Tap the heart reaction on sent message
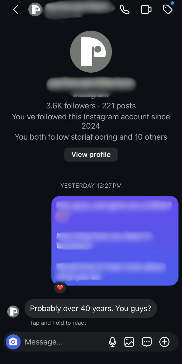Viewport: 182px width, 364px height. [x=60, y=288]
